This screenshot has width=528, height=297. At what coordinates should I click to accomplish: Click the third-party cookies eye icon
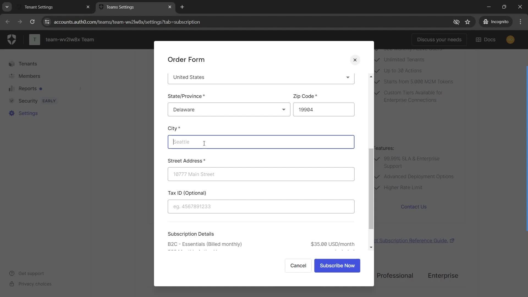point(456,22)
